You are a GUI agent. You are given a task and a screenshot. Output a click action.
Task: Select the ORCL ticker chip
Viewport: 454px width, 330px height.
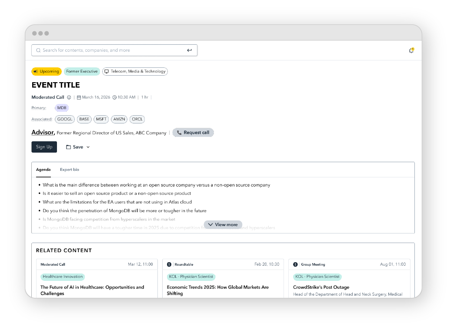pos(137,119)
